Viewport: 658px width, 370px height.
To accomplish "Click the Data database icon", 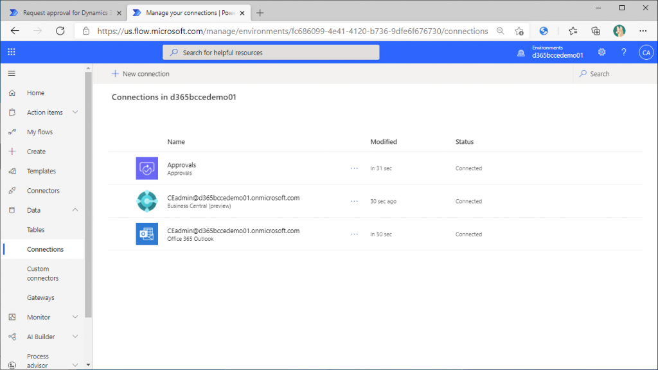I will (12, 210).
